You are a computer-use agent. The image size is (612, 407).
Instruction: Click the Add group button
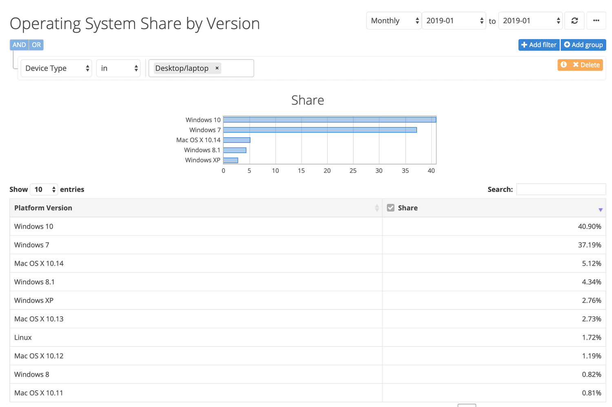pyautogui.click(x=583, y=45)
